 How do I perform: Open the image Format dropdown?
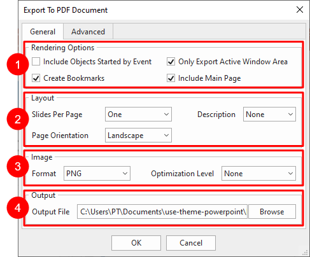click(x=97, y=174)
